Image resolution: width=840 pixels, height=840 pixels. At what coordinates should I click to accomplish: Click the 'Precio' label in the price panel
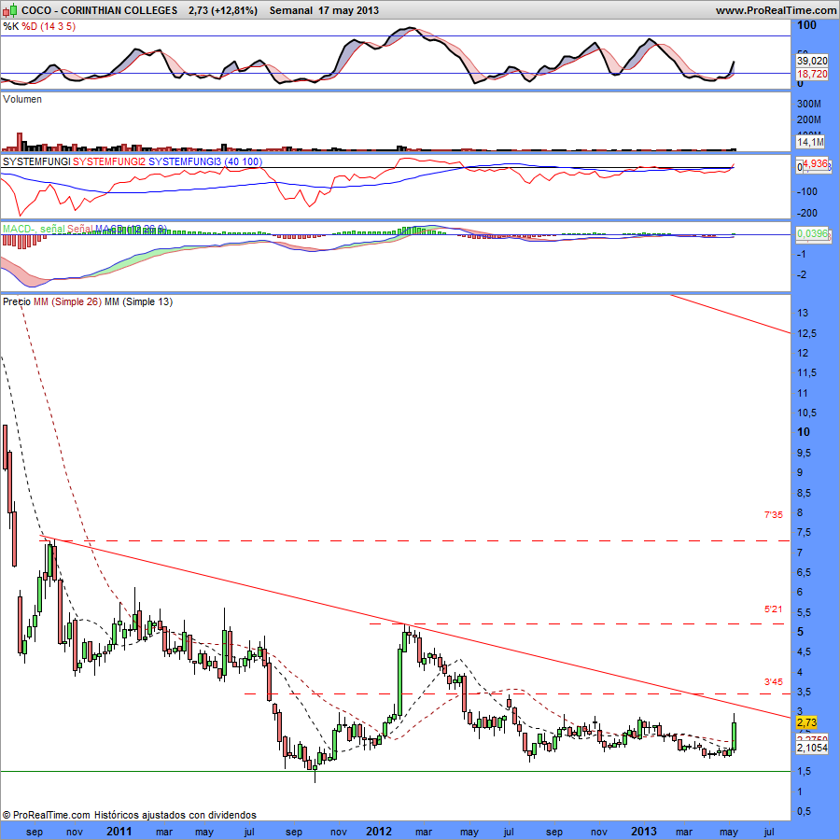tap(17, 301)
